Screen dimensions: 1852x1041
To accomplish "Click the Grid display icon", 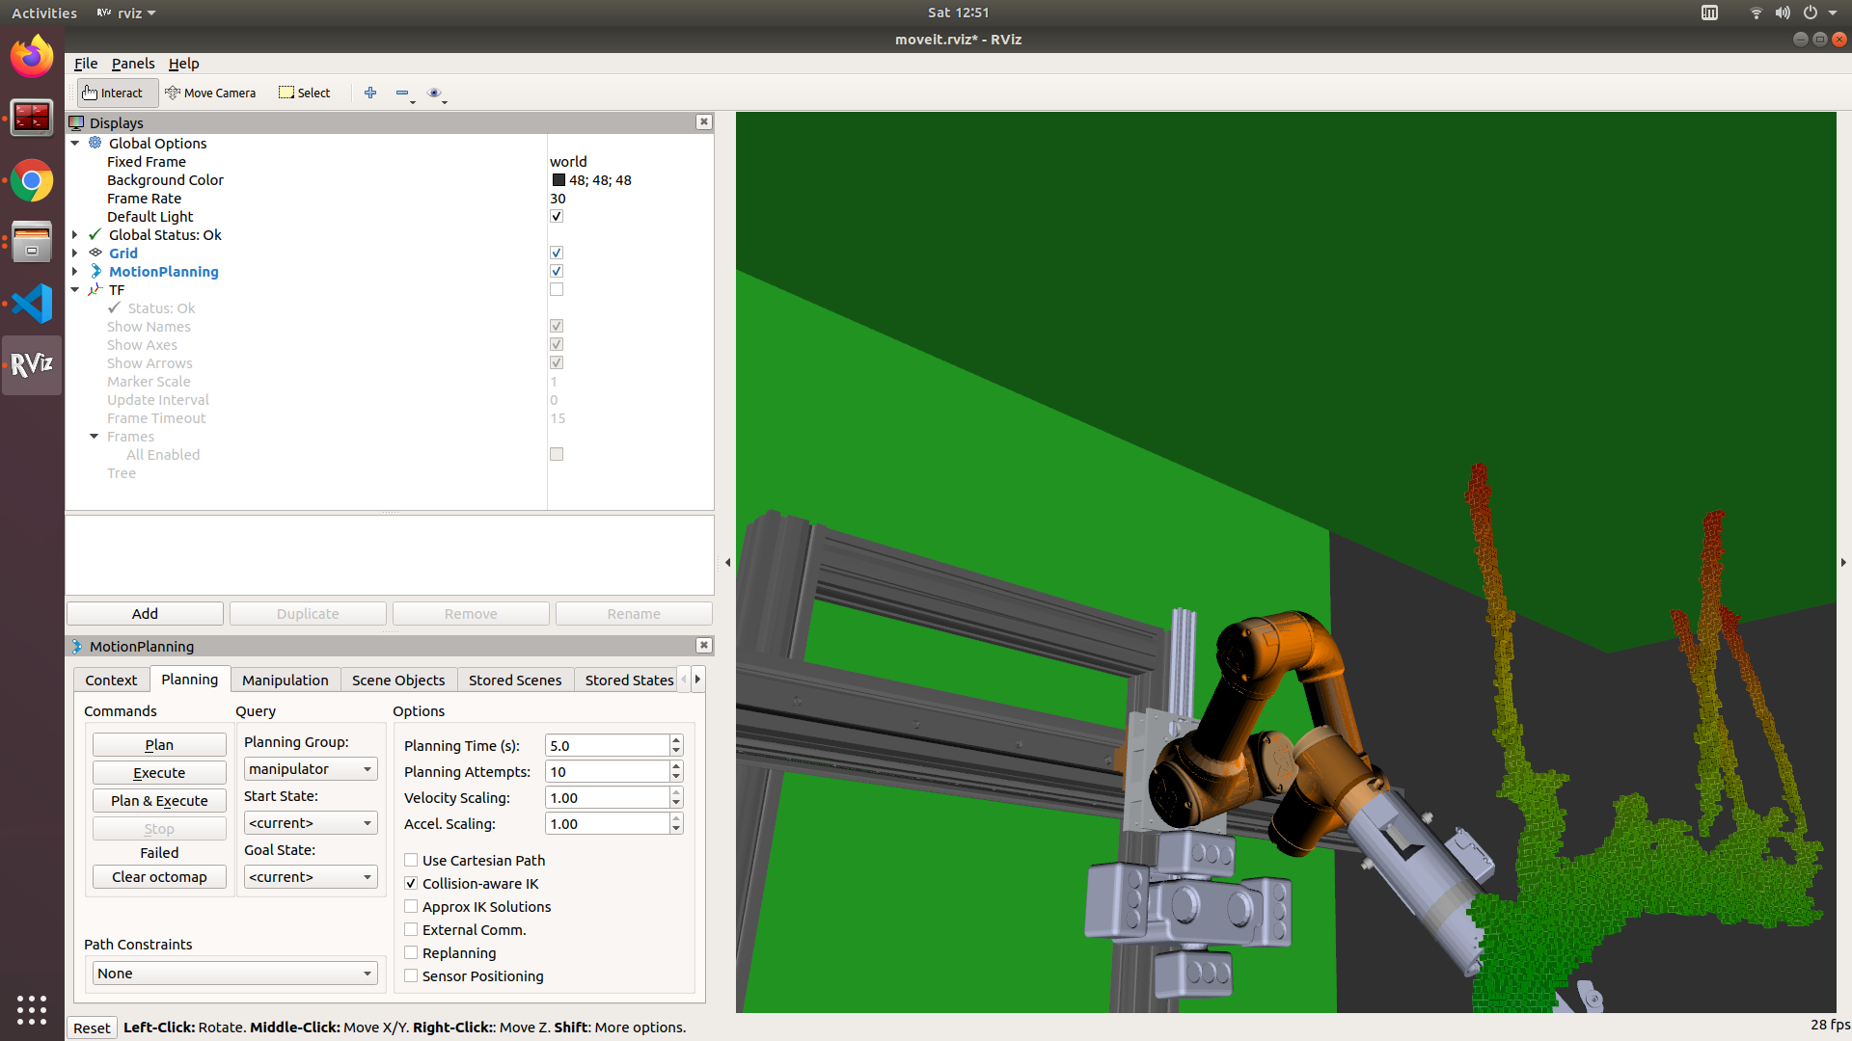I will click(95, 253).
